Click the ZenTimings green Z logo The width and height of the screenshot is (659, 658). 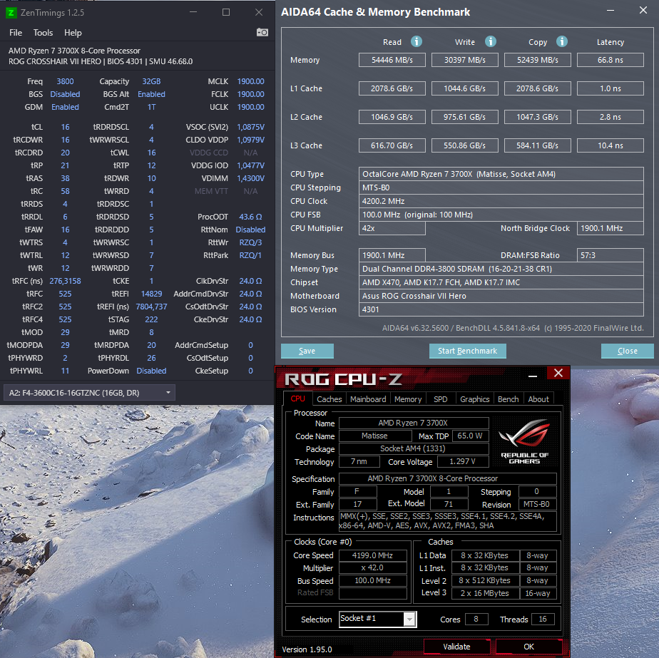pos(11,13)
